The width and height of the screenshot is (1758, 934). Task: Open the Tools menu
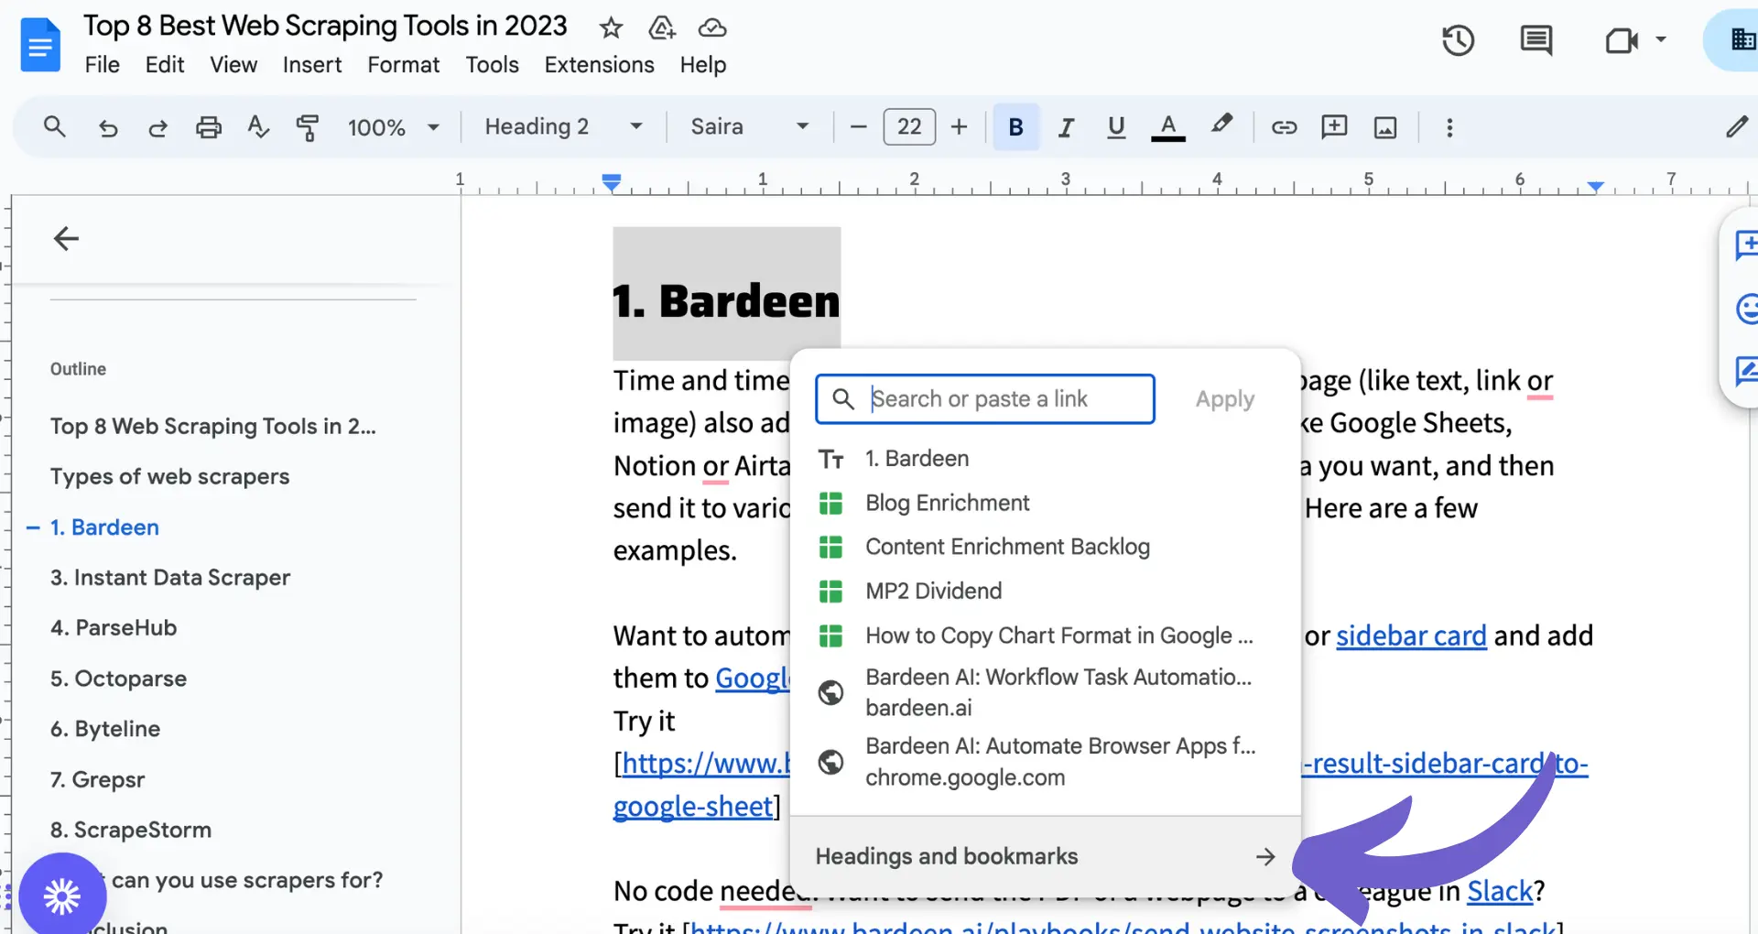point(492,65)
